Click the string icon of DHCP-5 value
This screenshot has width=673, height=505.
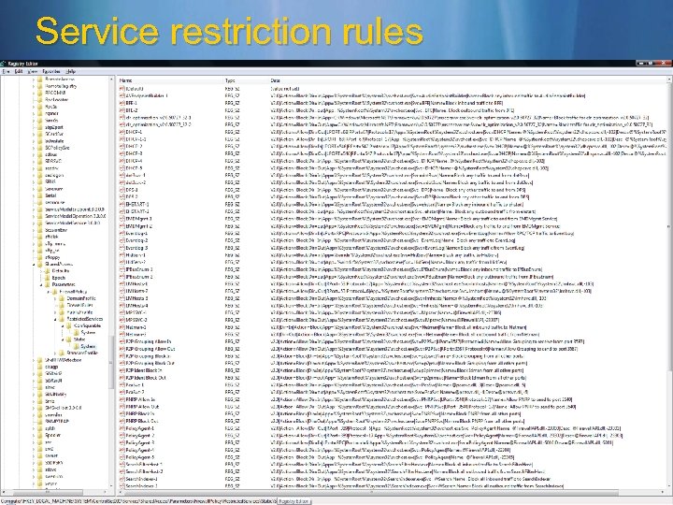click(x=122, y=168)
